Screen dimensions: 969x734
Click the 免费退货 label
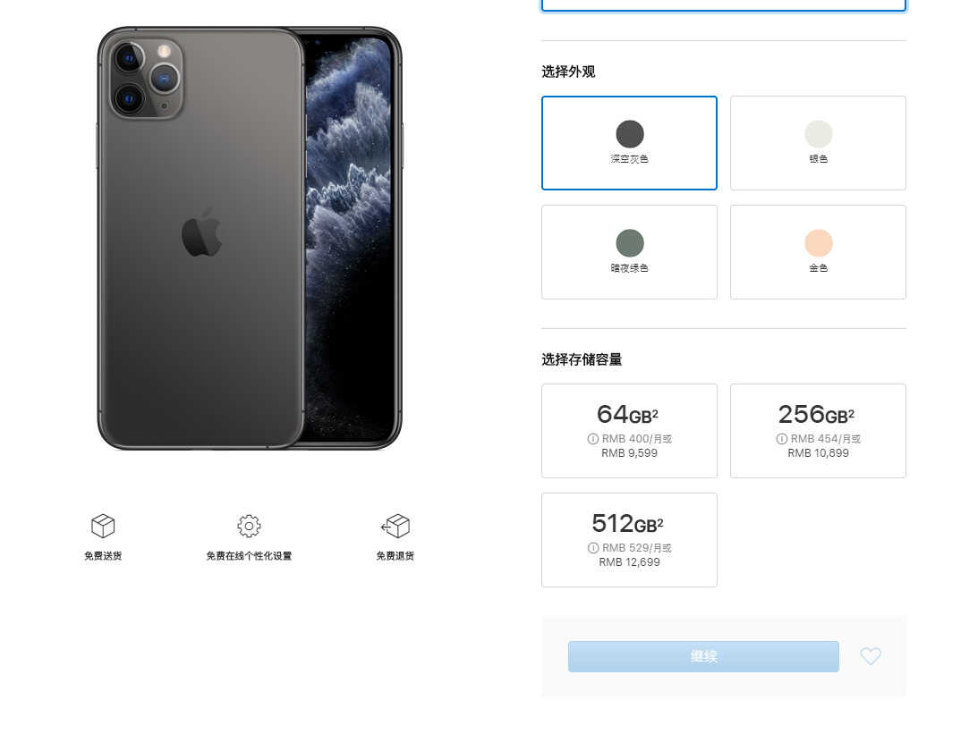[395, 555]
